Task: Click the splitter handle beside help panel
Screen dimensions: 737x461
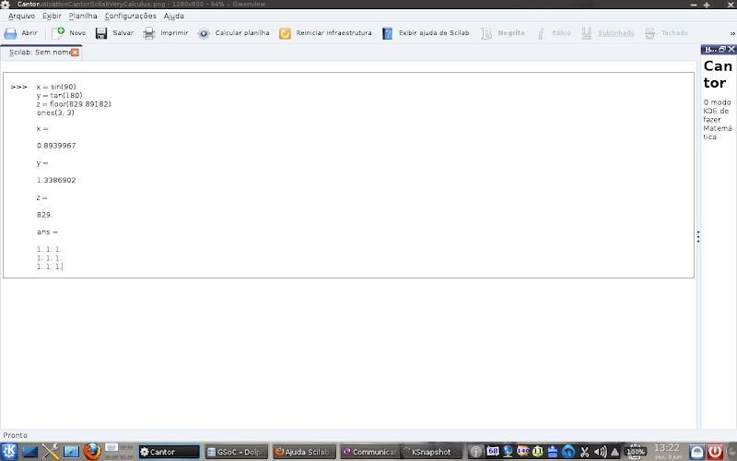Action: 698,237
